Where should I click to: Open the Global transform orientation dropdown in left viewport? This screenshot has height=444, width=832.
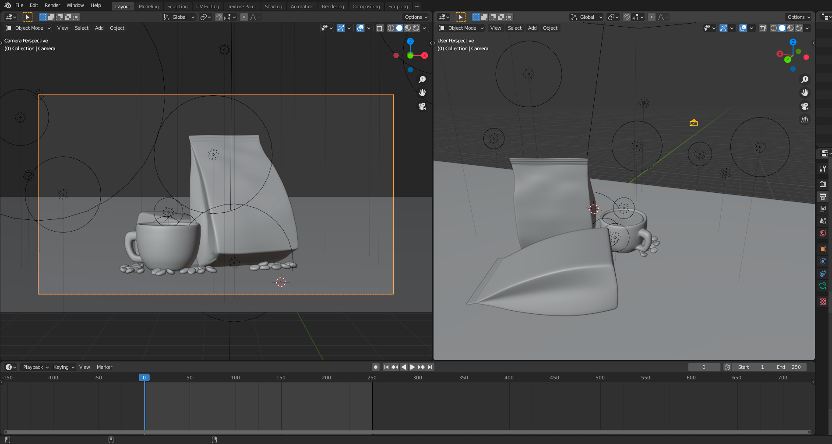(179, 17)
